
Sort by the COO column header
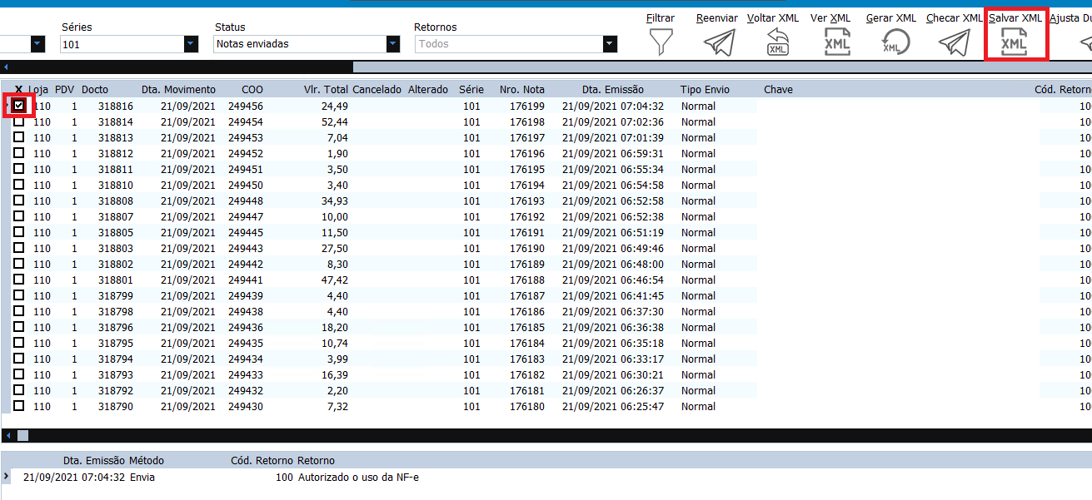click(x=252, y=89)
